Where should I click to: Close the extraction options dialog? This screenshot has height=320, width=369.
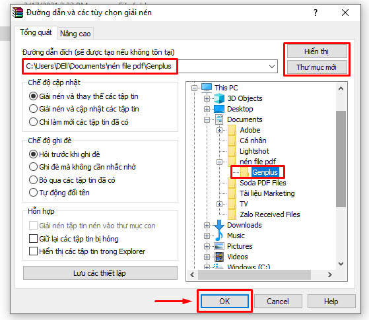click(x=345, y=13)
